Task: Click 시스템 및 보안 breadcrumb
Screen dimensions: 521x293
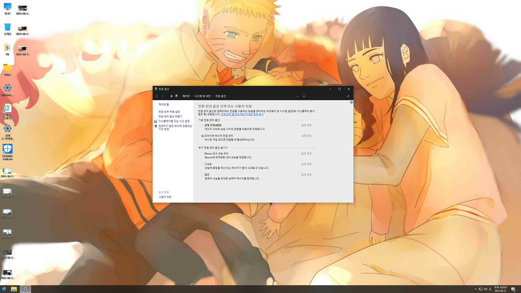Action: 202,96
